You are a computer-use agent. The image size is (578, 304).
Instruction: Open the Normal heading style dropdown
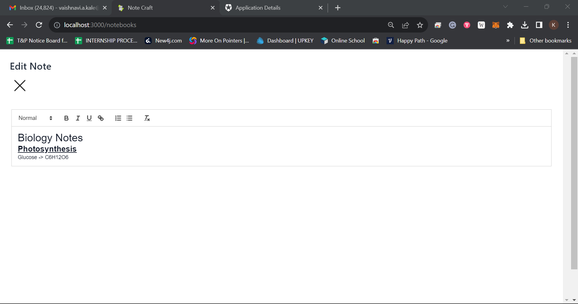36,118
